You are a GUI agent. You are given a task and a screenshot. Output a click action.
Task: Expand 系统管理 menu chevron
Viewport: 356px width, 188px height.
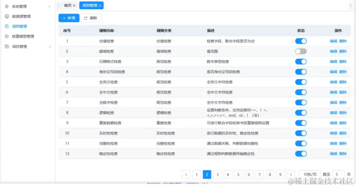tap(50, 7)
